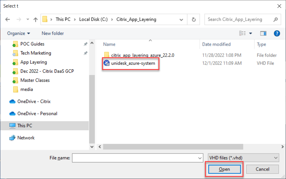Select Network in navigation pane

click(x=26, y=138)
